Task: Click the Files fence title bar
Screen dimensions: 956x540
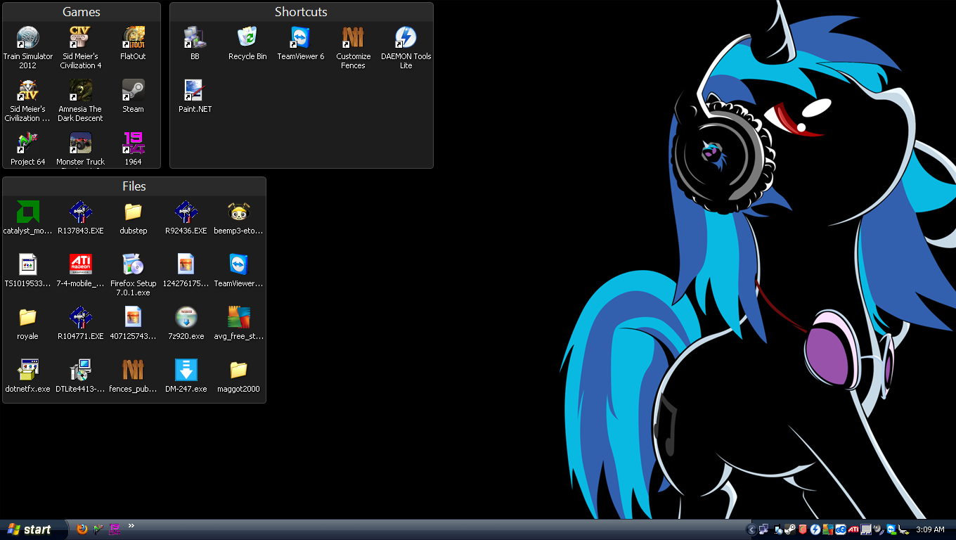Action: coord(134,186)
